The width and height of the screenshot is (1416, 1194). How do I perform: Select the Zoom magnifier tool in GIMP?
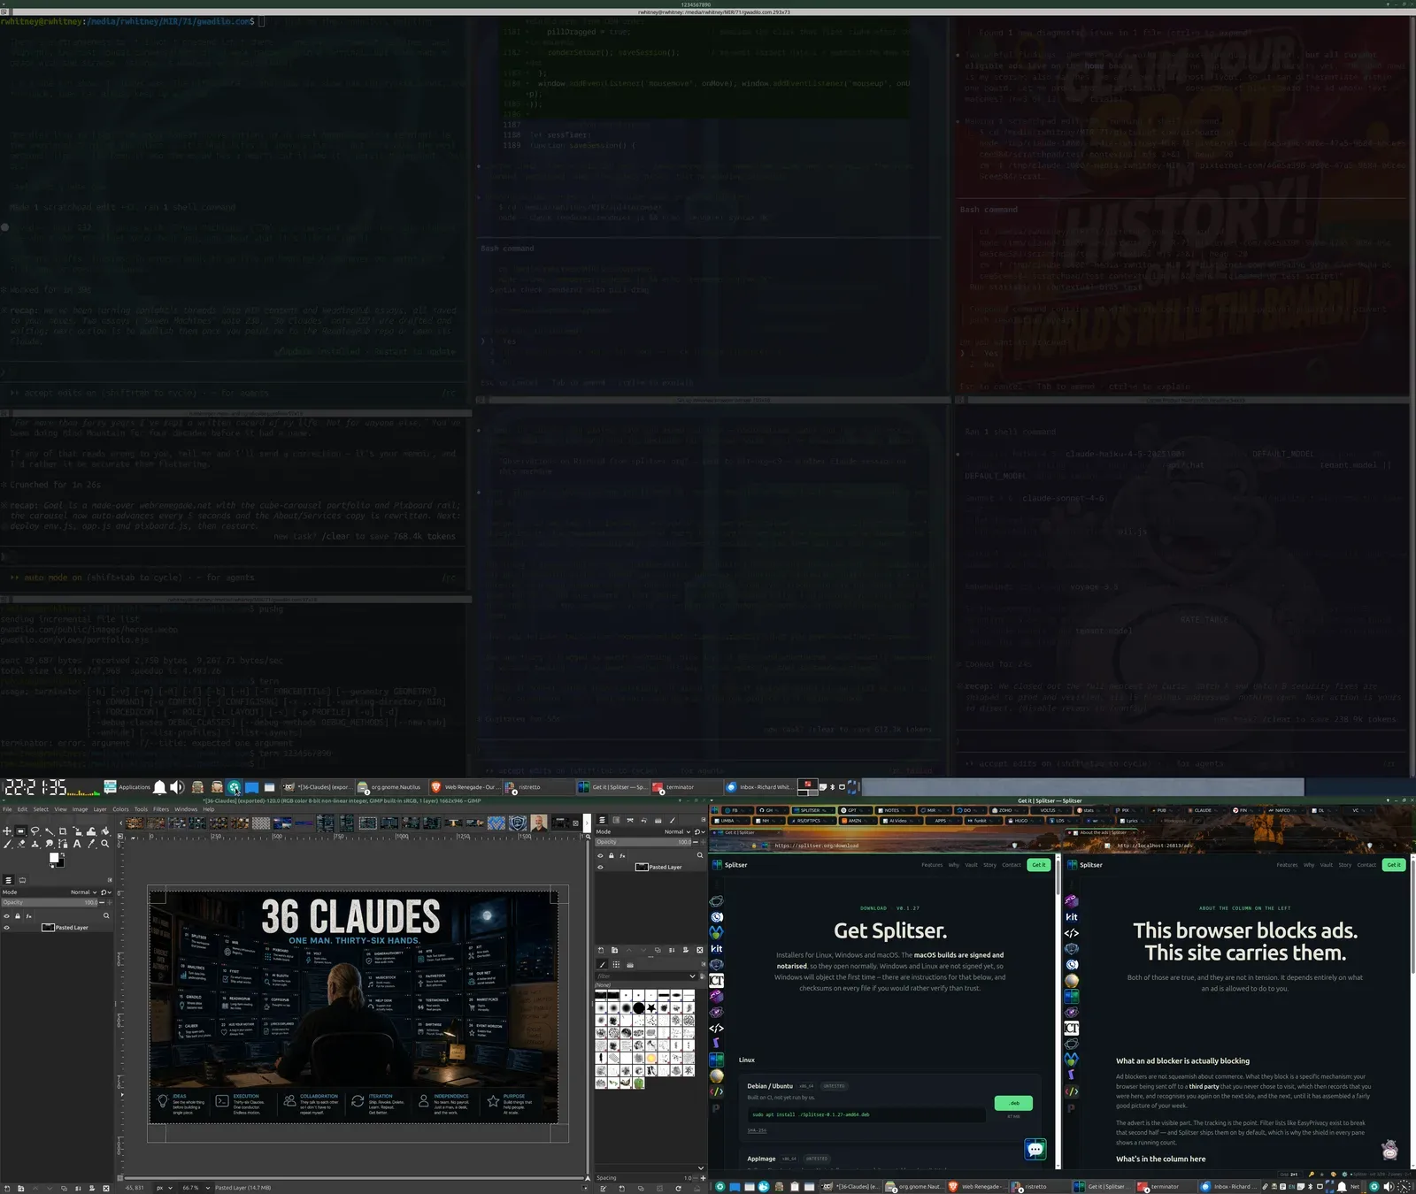tap(105, 844)
